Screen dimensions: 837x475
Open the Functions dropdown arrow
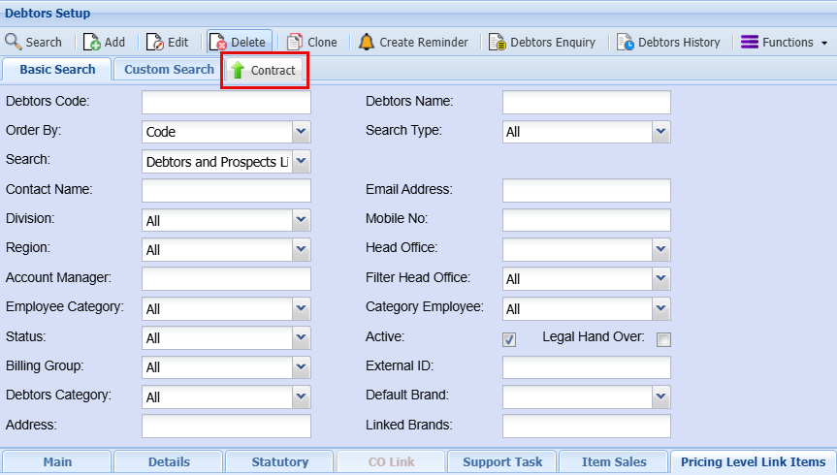(824, 43)
